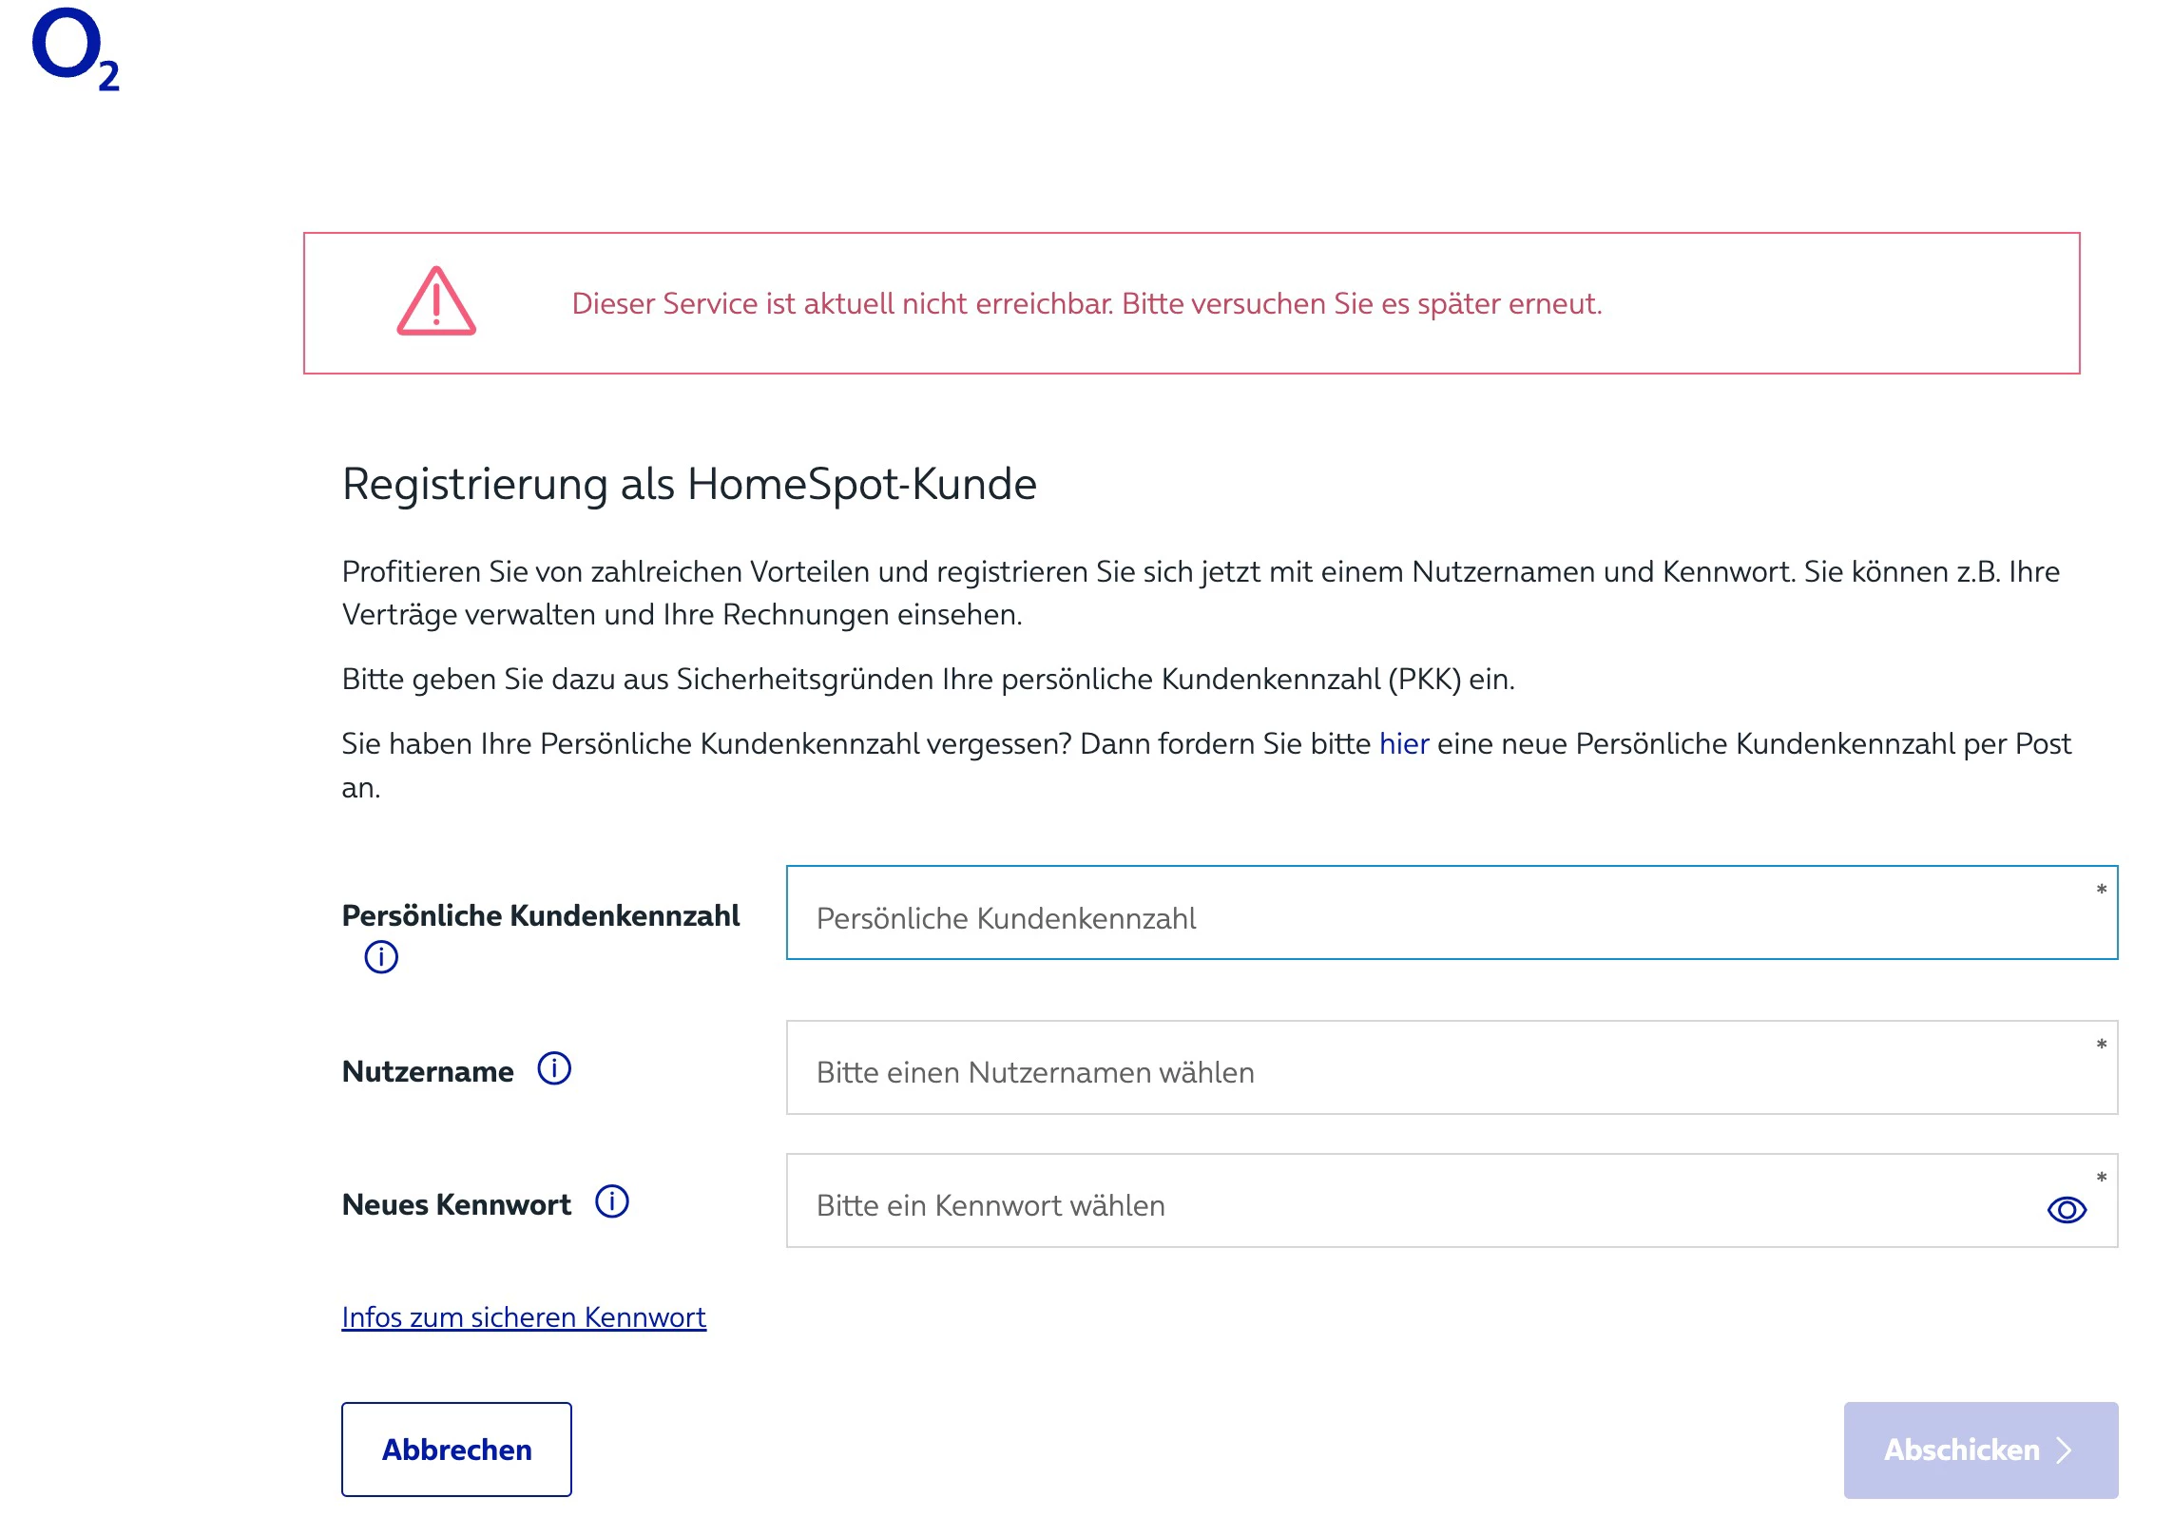This screenshot has height=1517, width=2173.
Task: Click the 'Neues Kennwort' field label
Action: pos(456,1204)
